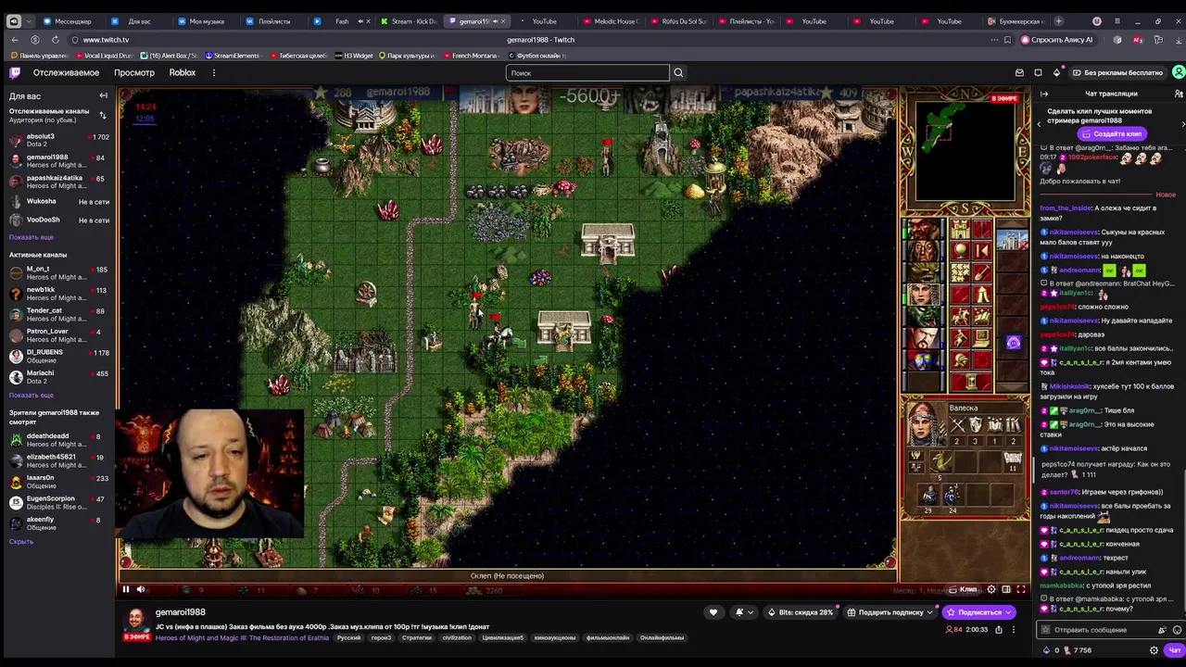Pause the stream video
Screen dimensions: 1186x667
(126, 589)
